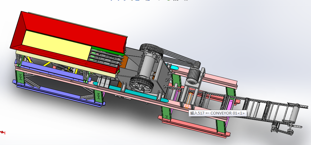This screenshot has height=145, width=311.
Task: Click the red X axis triad indicator
Action: [x=2, y=132]
